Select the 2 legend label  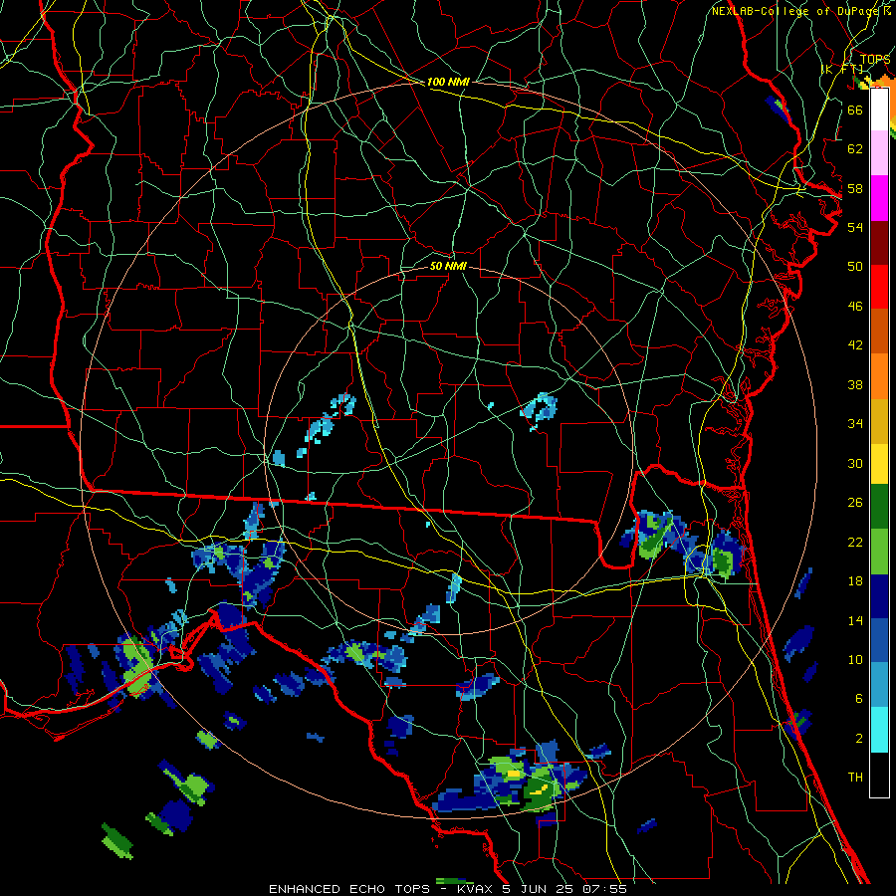click(x=859, y=739)
